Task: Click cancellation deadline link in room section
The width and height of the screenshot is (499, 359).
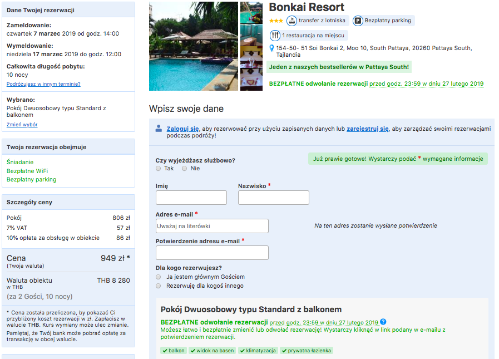Action: click(324, 322)
